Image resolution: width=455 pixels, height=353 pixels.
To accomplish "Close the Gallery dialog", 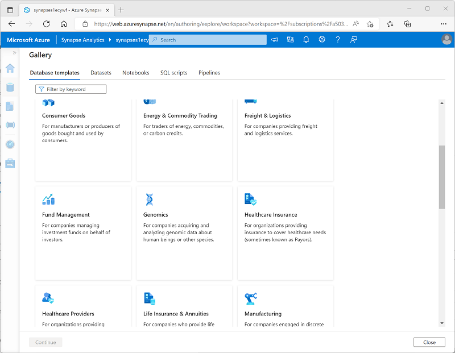I will tap(429, 342).
